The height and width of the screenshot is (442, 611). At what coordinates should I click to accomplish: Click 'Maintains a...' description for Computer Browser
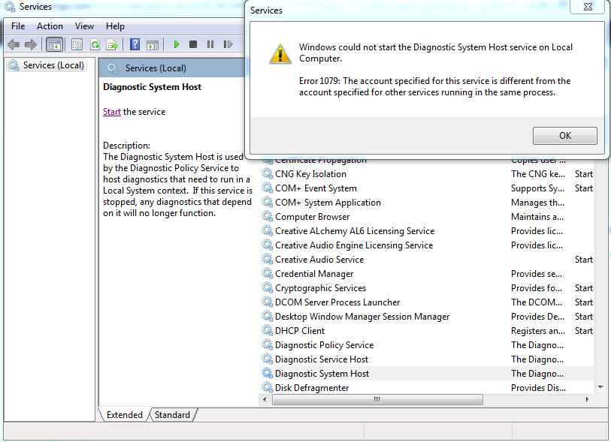[x=537, y=217]
